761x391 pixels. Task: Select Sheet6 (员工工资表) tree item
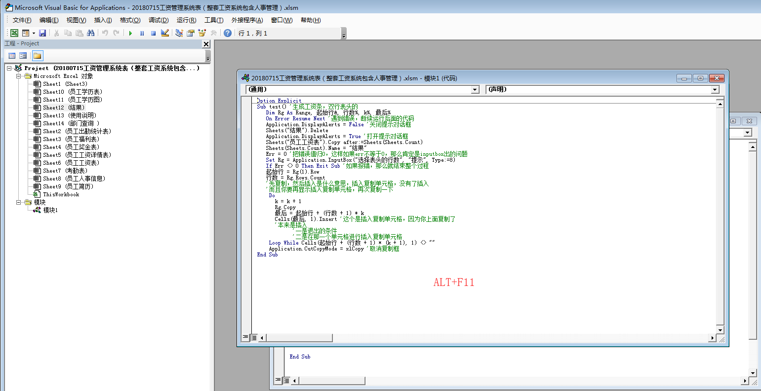71,163
